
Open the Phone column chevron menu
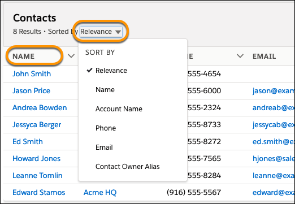pyautogui.click(x=240, y=56)
